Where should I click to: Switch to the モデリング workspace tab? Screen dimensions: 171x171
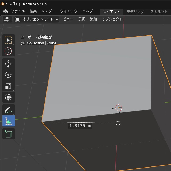click(135, 12)
